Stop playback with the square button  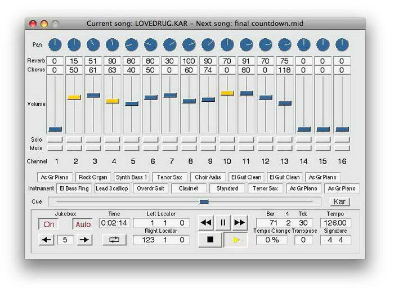coord(210,240)
